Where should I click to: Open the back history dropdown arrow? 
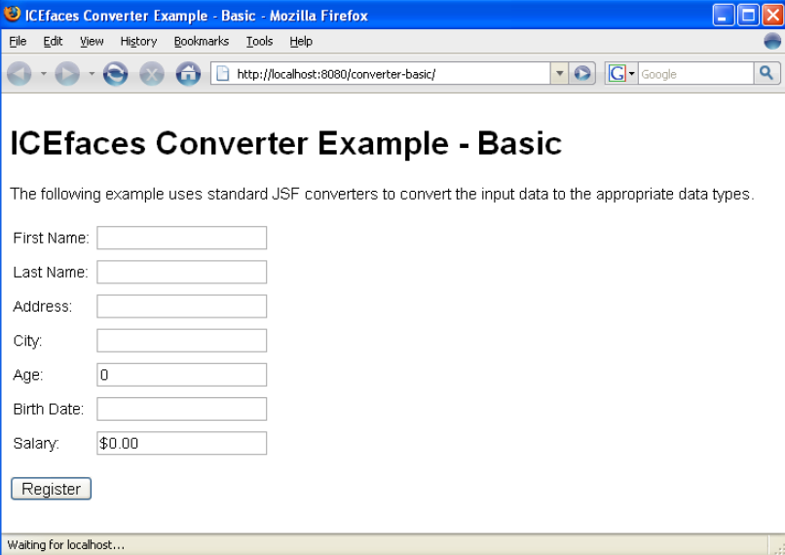pos(43,74)
